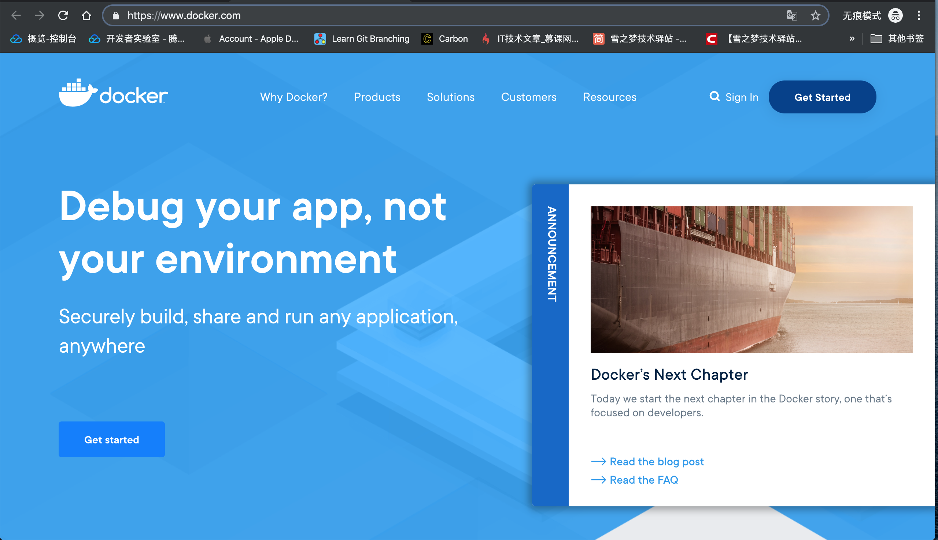
Task: Click the Read the blog post link
Action: pyautogui.click(x=656, y=461)
